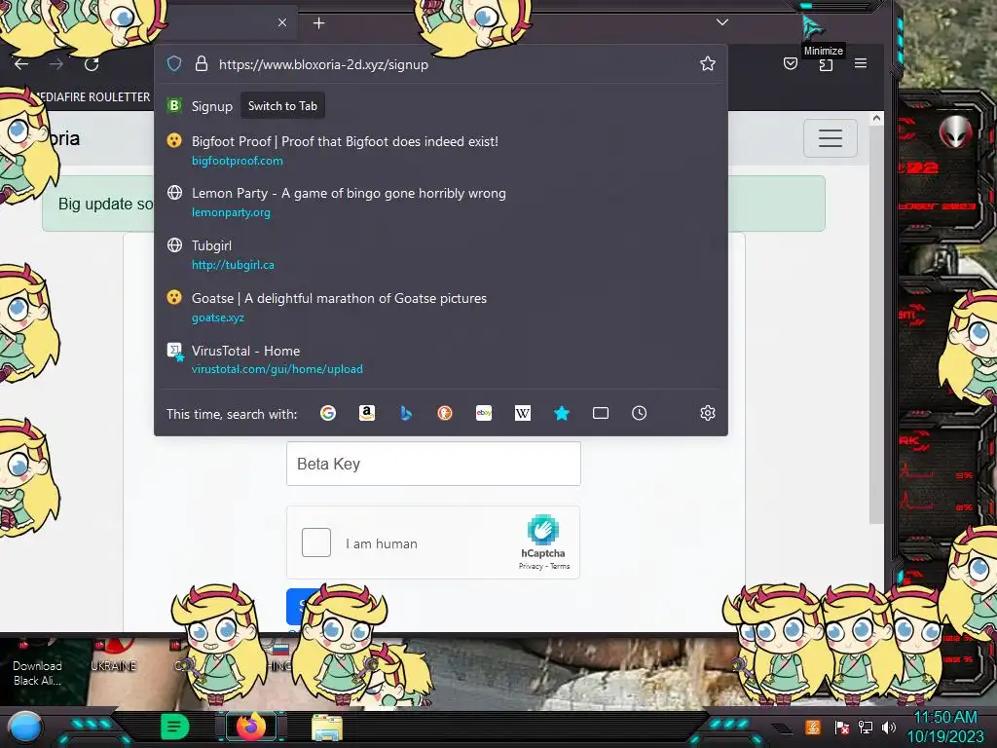Go back with the browser back arrow

point(21,63)
